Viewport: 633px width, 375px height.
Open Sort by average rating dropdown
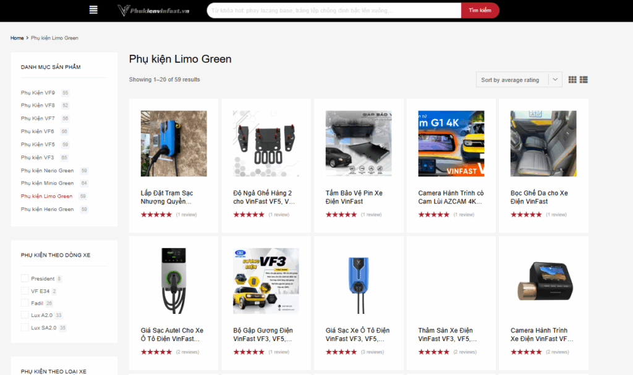click(519, 80)
